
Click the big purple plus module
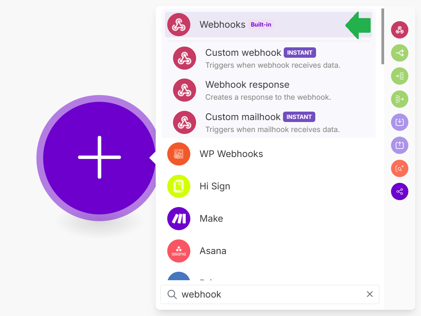click(99, 158)
